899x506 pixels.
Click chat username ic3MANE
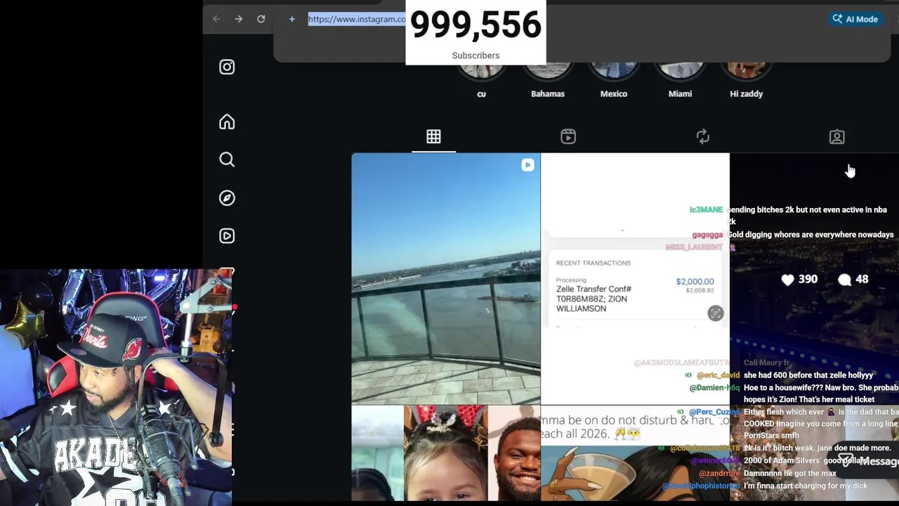(x=706, y=209)
